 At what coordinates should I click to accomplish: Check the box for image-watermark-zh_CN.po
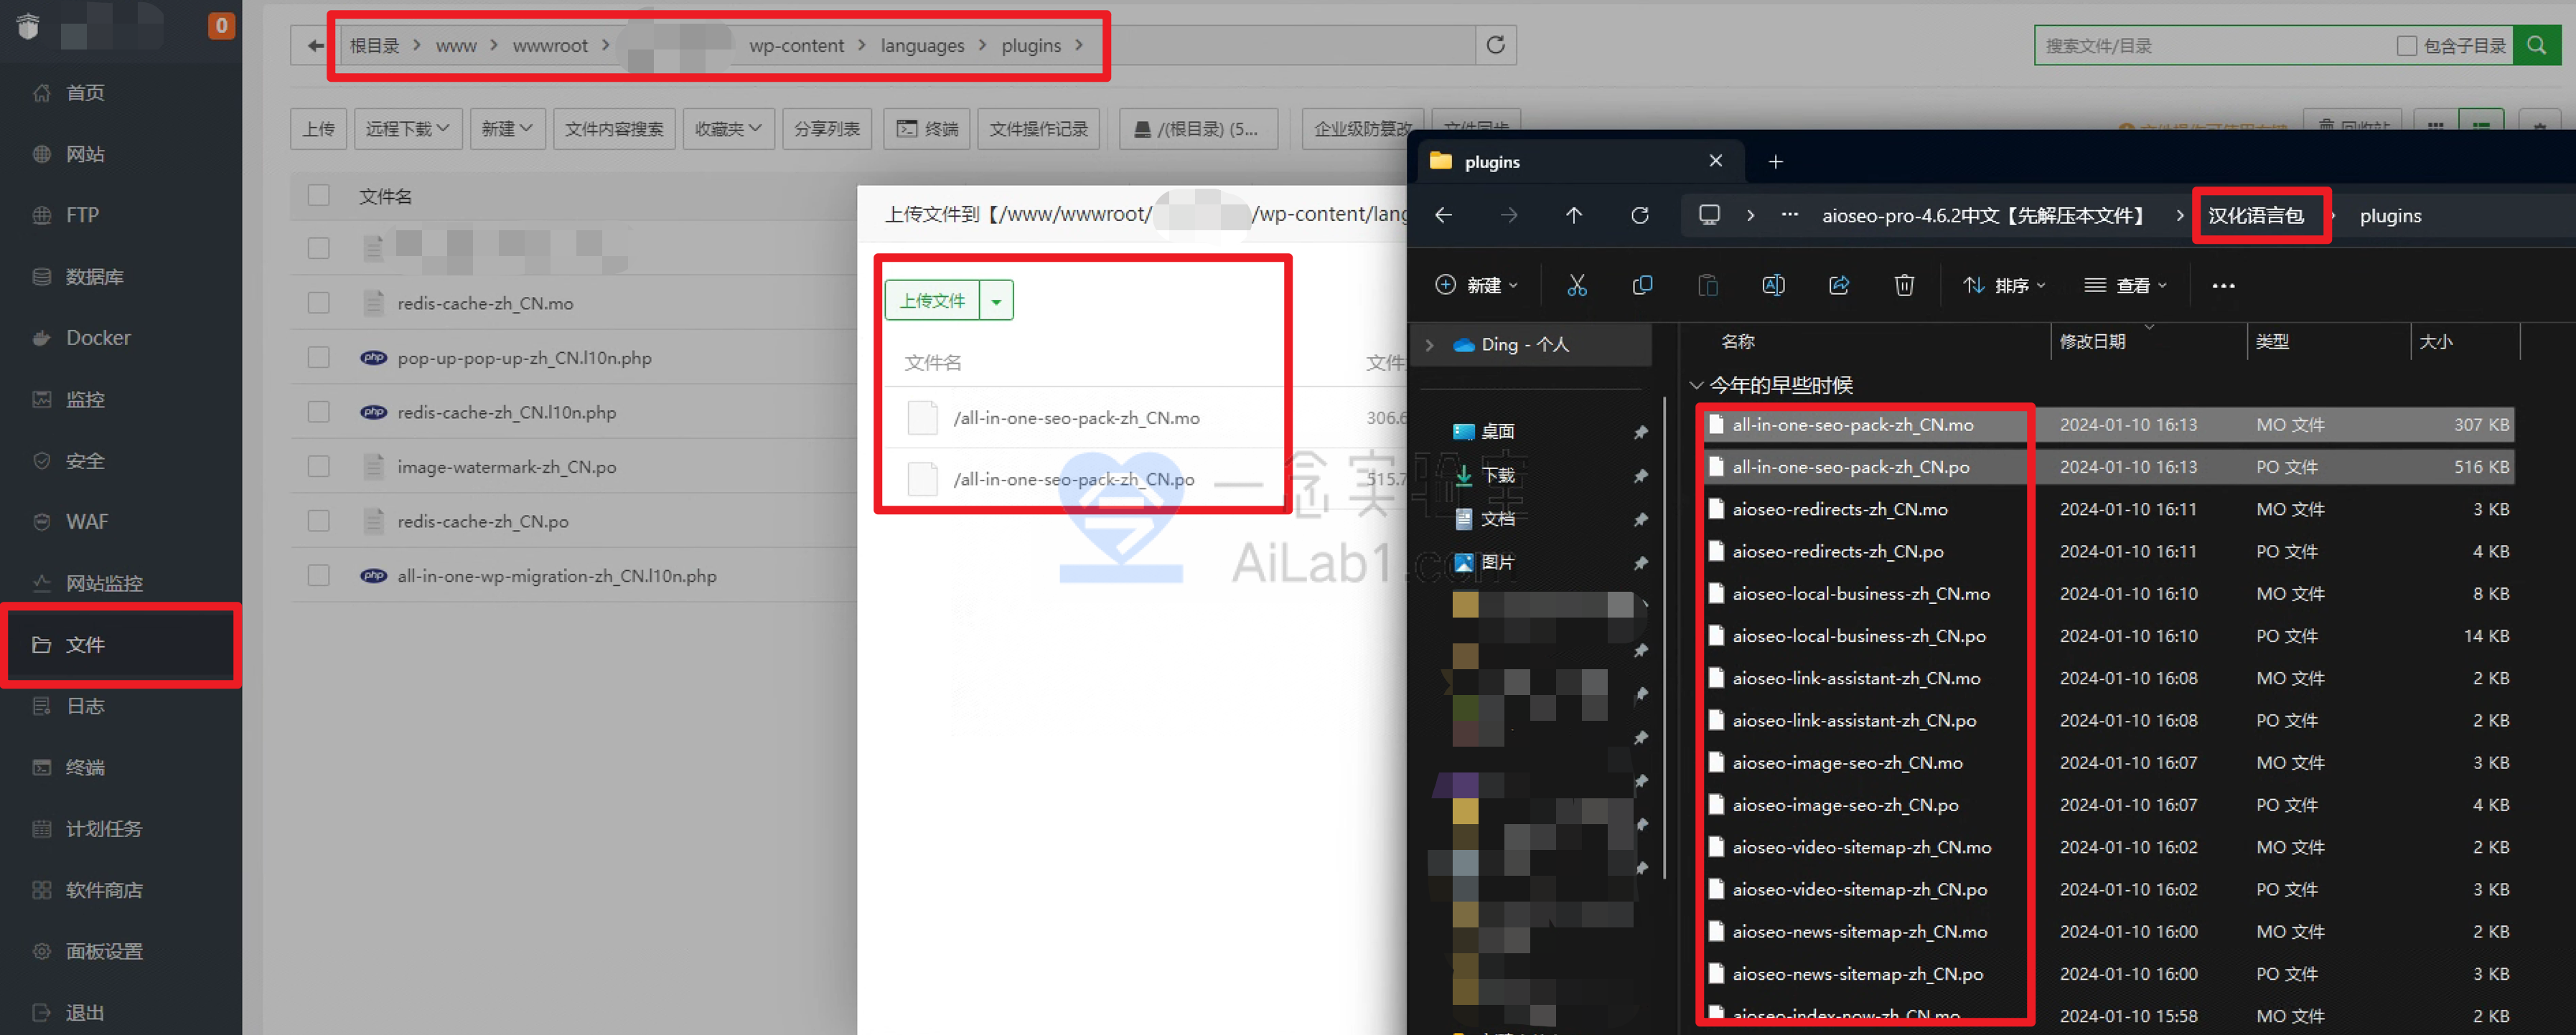318,466
